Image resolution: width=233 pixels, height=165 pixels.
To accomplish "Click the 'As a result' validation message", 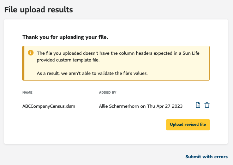I will pos(92,73).
